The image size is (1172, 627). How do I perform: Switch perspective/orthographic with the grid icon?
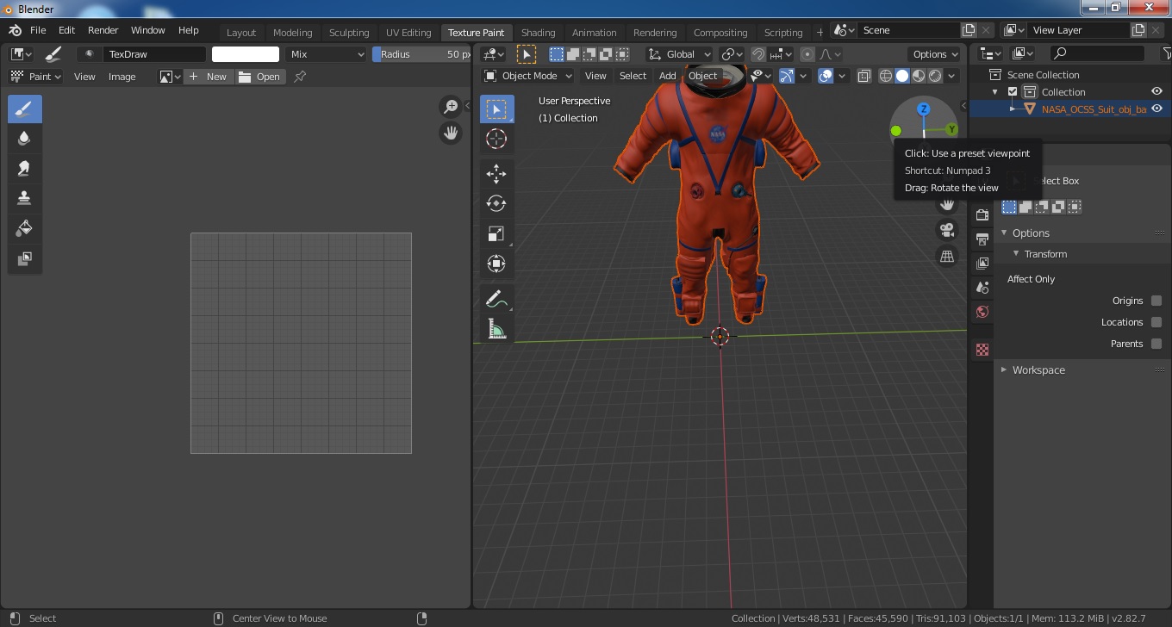click(x=947, y=257)
